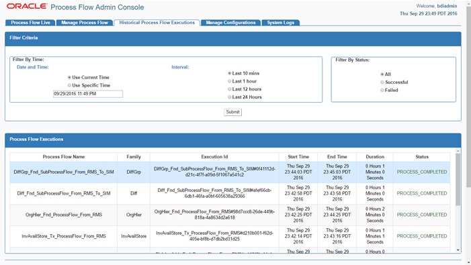Select the Diff_Fnd_SubProcessFlow_From_RMS_To_SIM name cell
This screenshot has width=471, height=265.
pyautogui.click(x=63, y=193)
